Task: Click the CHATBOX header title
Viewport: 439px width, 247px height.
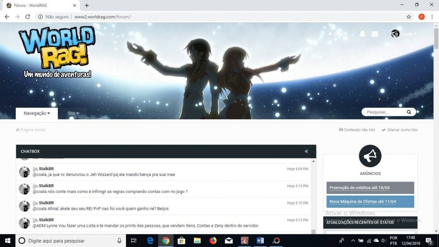Action: coord(30,151)
